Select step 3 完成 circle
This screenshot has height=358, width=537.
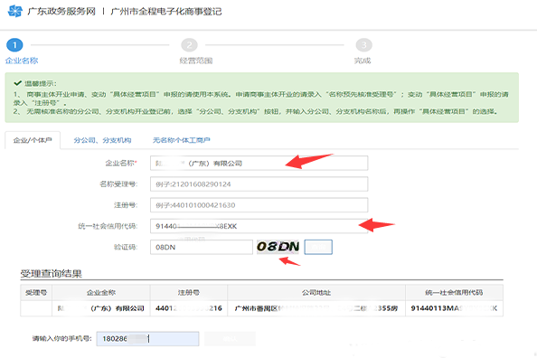(363, 45)
